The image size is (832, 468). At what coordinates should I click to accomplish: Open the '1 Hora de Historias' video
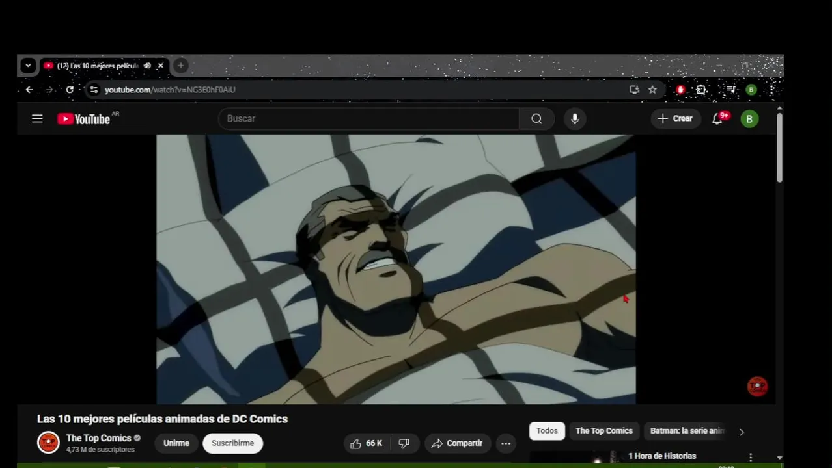click(x=662, y=456)
